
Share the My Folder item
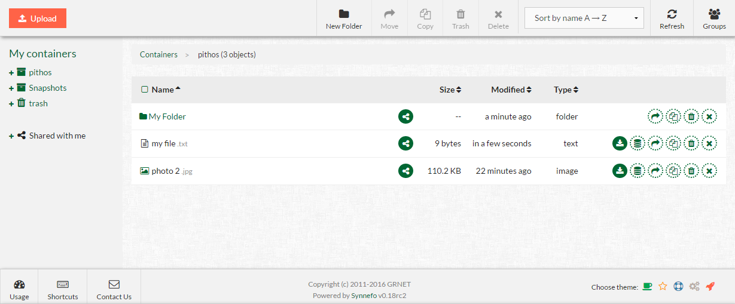pos(405,116)
